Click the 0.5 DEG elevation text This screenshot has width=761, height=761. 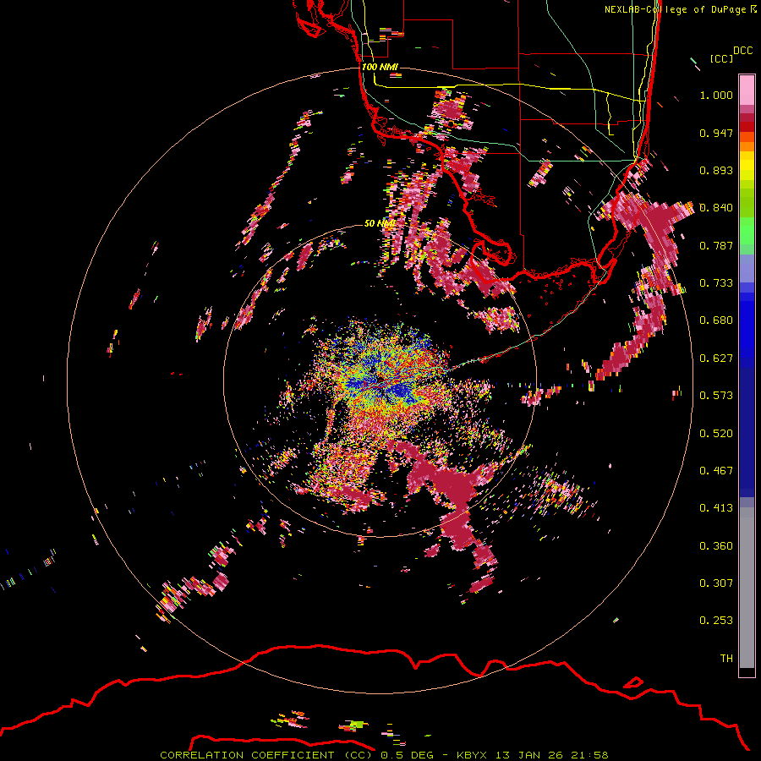[x=408, y=755]
